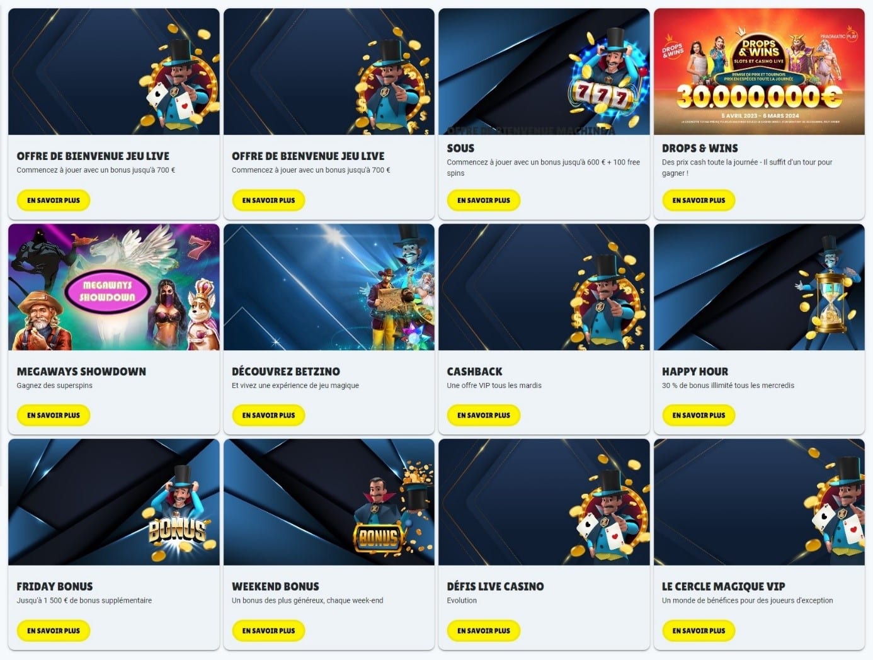Select the Défis Live Casino heading
This screenshot has width=873, height=660.
tap(495, 586)
